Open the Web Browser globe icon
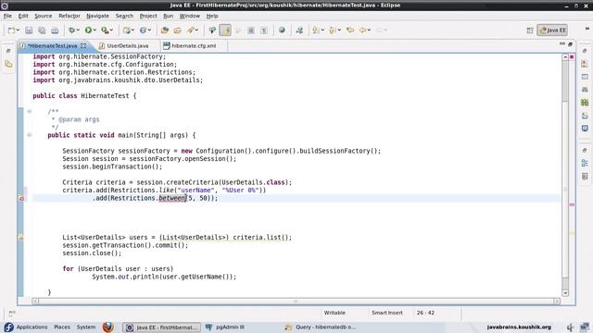This screenshot has height=333, width=593. click(282, 31)
